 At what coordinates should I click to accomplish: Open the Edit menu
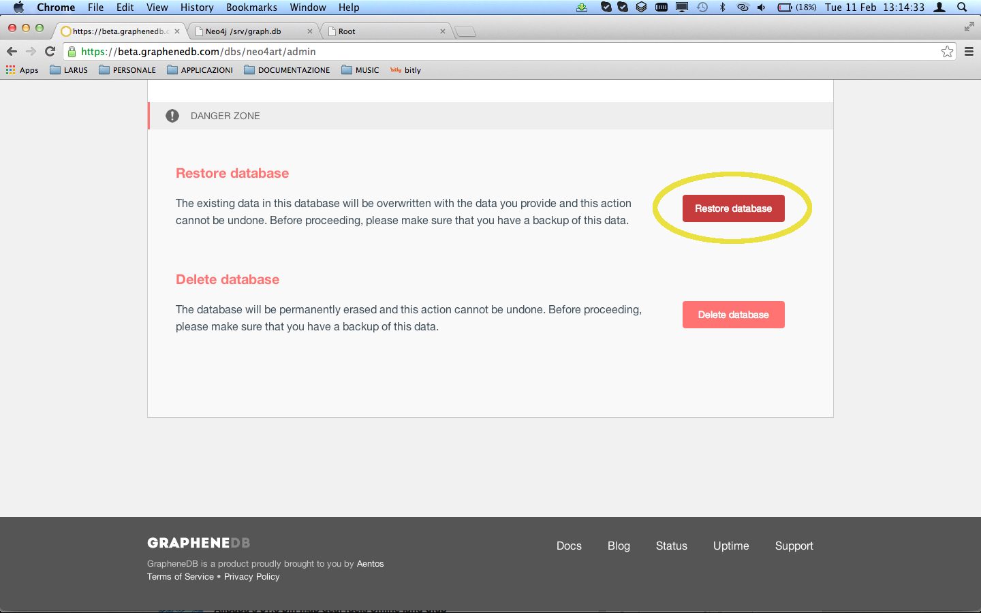tap(125, 7)
